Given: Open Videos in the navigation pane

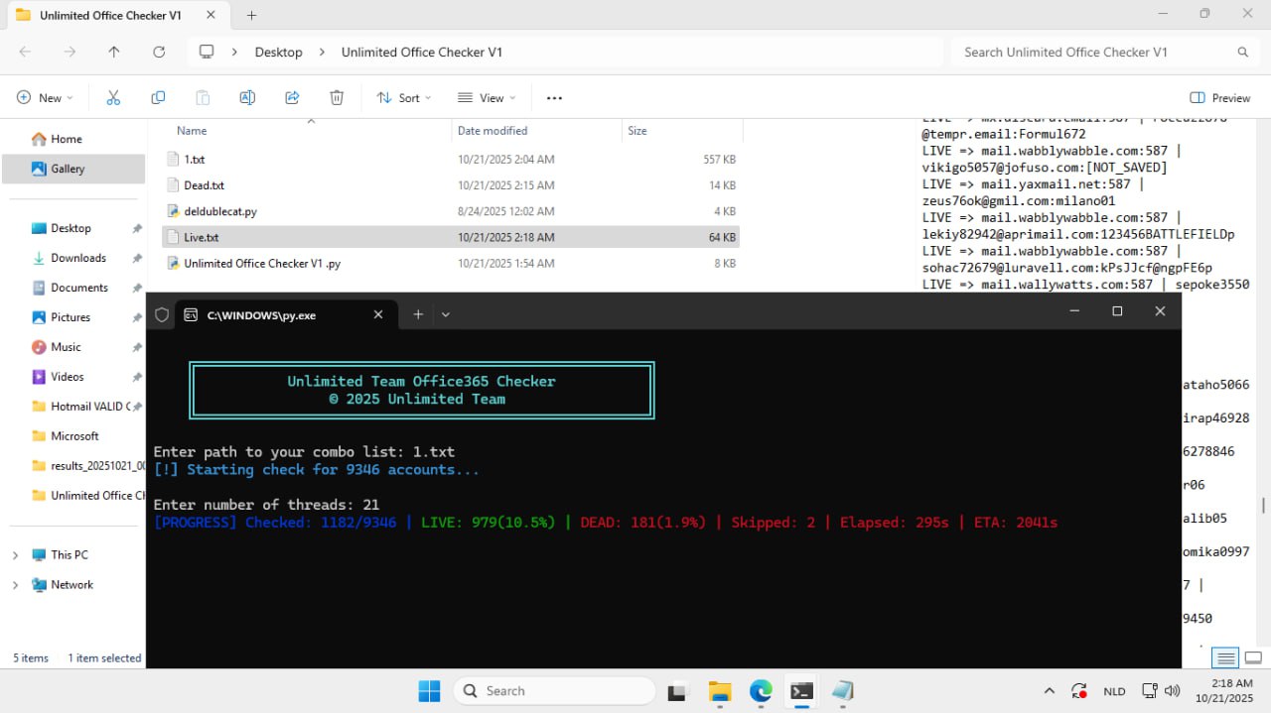Looking at the screenshot, I should click(x=68, y=377).
